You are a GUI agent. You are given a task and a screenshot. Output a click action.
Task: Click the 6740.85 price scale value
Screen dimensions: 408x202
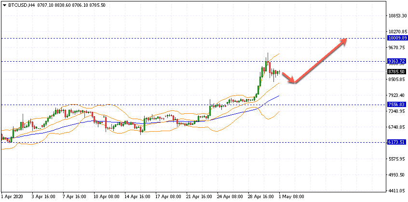(397, 127)
